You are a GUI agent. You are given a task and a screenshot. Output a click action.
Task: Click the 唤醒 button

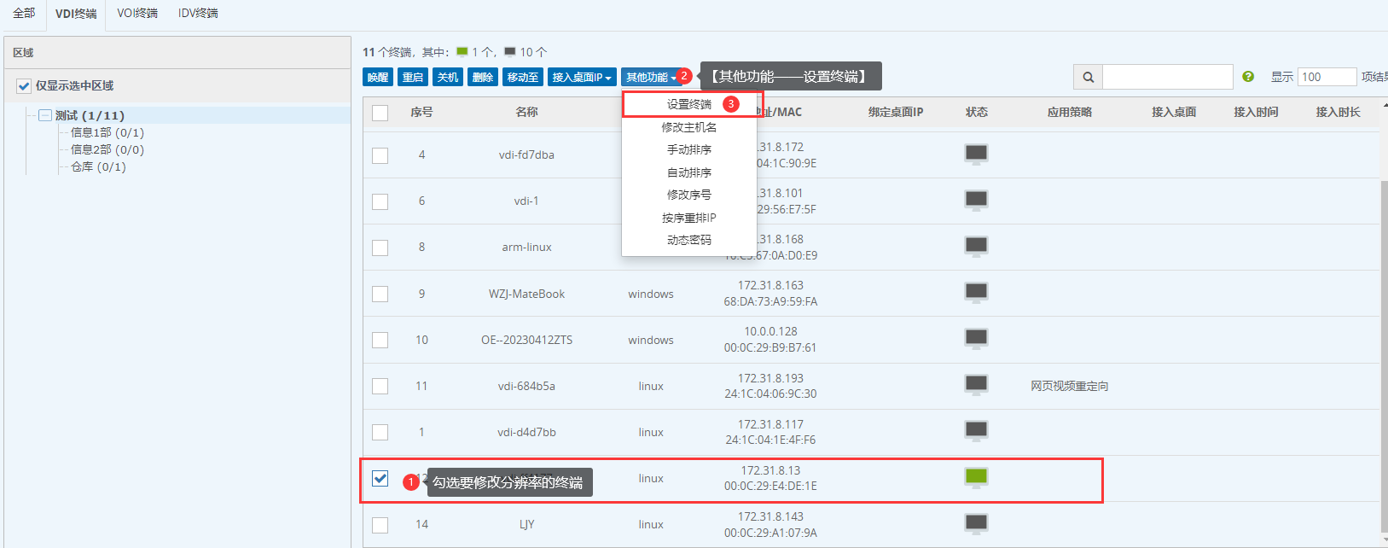pyautogui.click(x=378, y=77)
